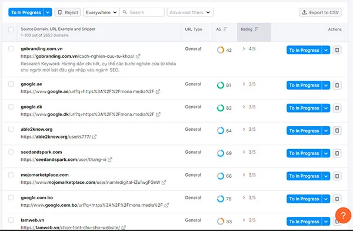Open external link icon for able2know.org URL
The width and height of the screenshot is (353, 231).
(x=94, y=137)
